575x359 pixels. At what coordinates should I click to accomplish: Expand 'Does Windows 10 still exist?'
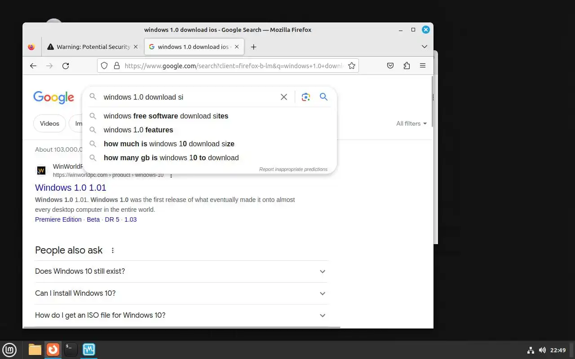coord(181,271)
